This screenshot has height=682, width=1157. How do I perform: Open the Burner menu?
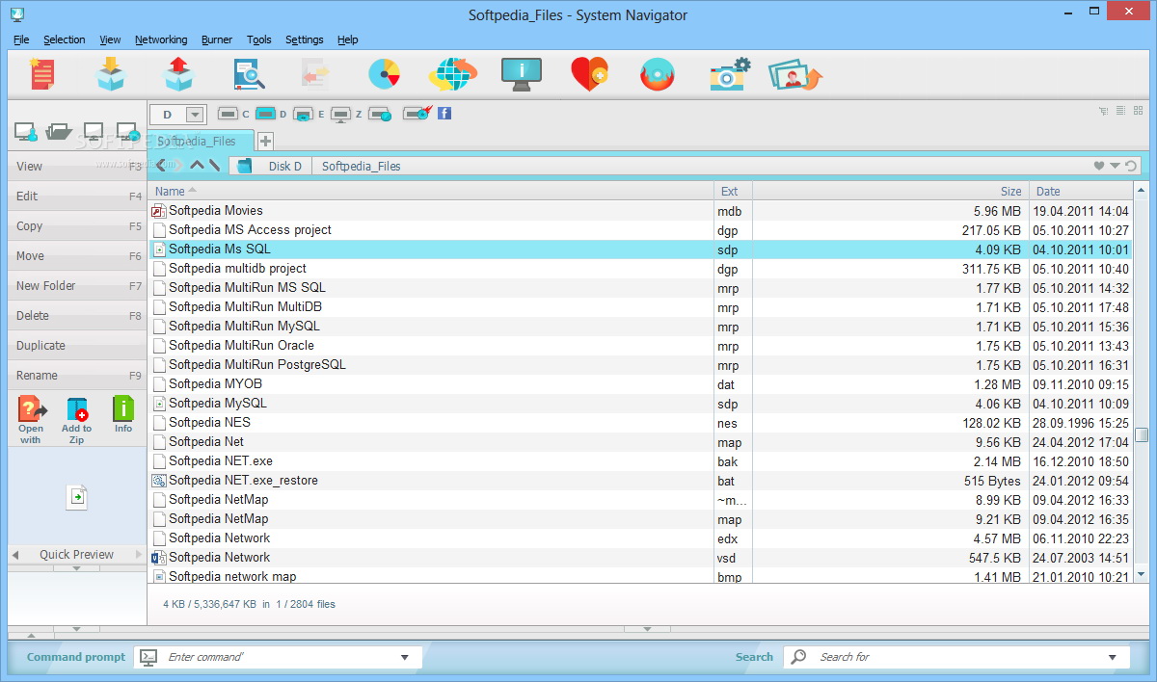217,39
